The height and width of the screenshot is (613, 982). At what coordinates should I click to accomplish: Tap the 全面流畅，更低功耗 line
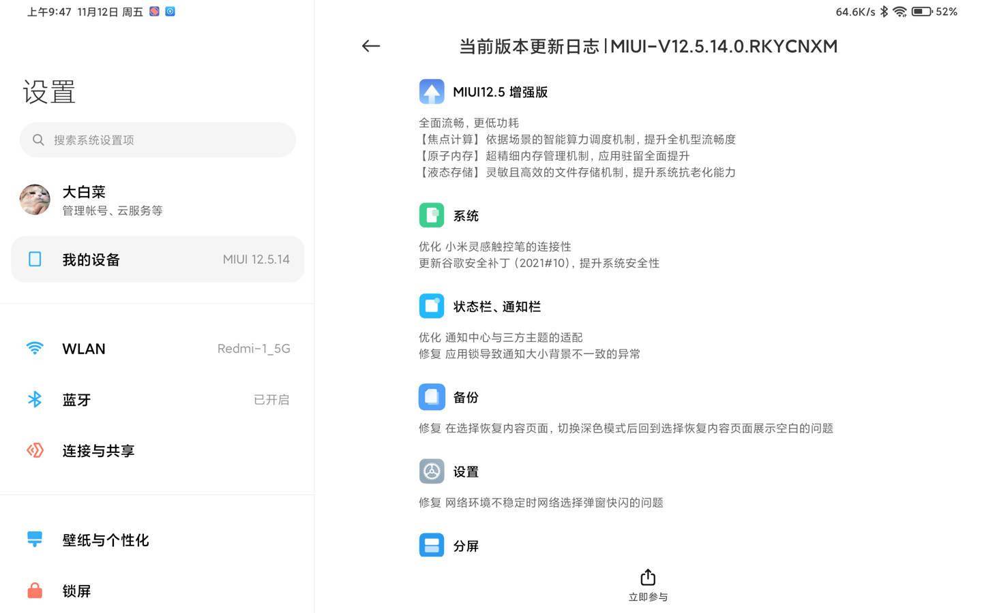click(x=468, y=123)
